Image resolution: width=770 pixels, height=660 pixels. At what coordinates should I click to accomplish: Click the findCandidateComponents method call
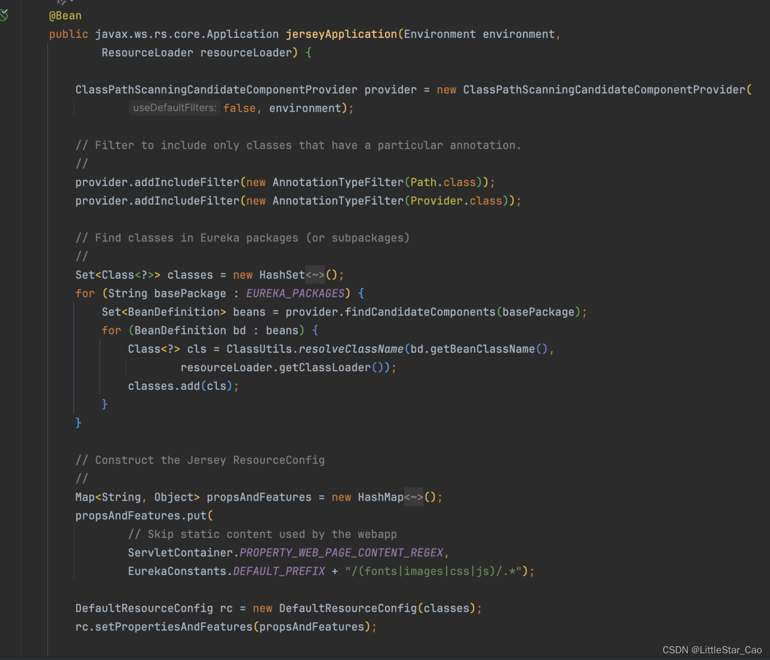point(420,312)
